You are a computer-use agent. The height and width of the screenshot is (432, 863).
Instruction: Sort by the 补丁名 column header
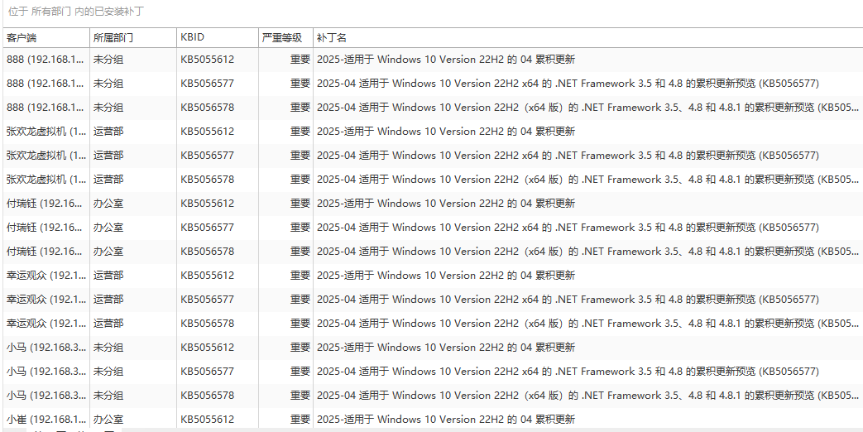coord(588,38)
